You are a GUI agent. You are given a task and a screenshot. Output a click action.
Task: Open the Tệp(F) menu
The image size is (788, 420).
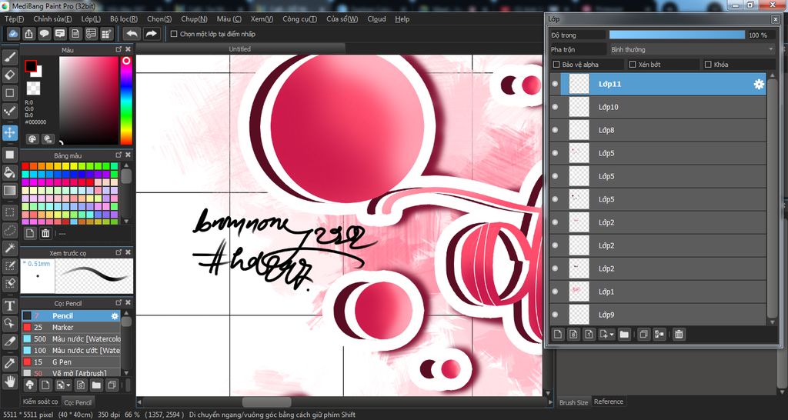pos(14,19)
